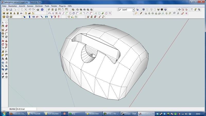Viewport: 206px width, 116px height.
Task: Click the Undo arrow icon
Action: tap(30, 10)
